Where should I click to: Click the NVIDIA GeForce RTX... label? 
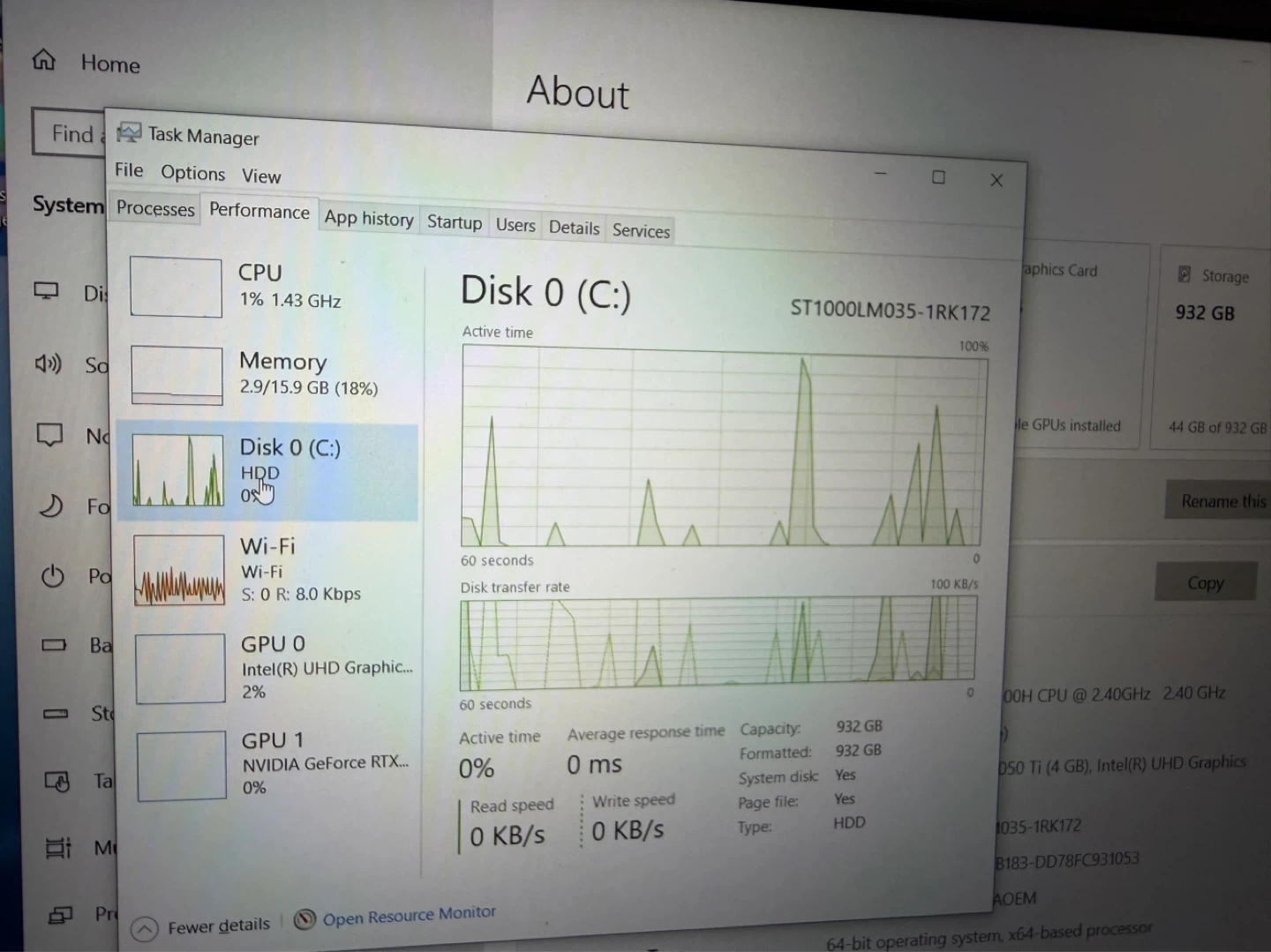point(326,763)
